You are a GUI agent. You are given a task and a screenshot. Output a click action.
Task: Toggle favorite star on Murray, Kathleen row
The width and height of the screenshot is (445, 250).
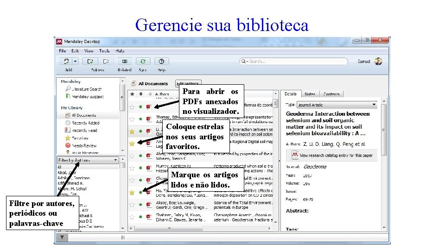(132, 168)
